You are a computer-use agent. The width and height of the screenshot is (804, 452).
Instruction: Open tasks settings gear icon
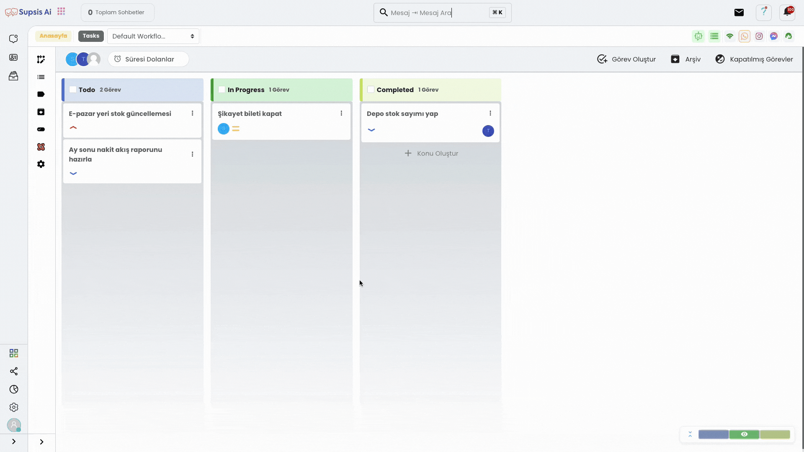pyautogui.click(x=41, y=164)
